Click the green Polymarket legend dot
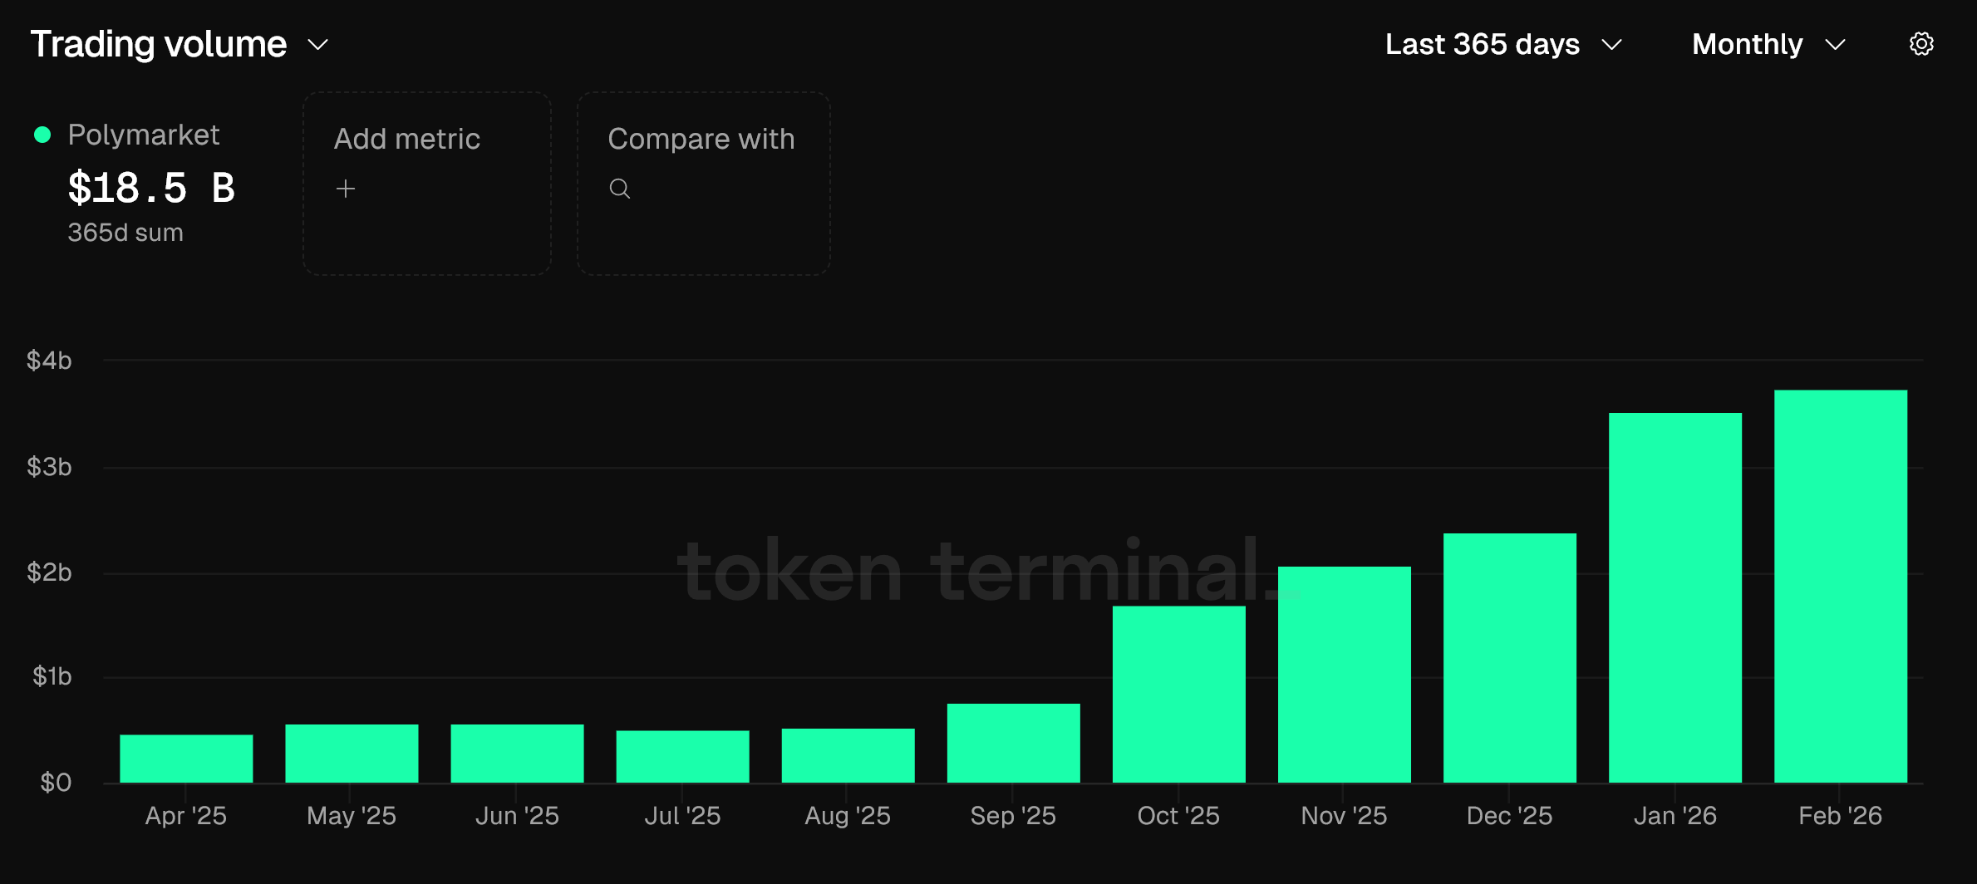The height and width of the screenshot is (884, 1977). [42, 133]
